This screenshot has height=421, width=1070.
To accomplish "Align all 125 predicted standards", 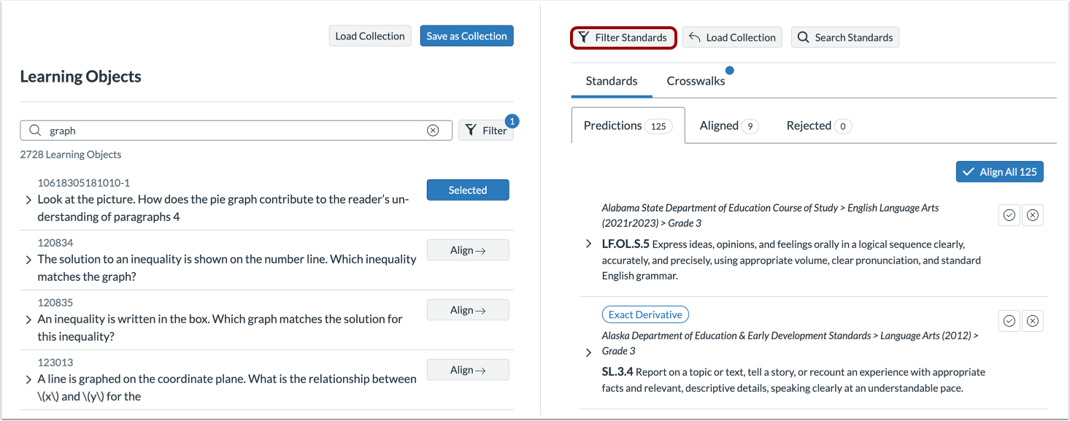I will tap(999, 171).
